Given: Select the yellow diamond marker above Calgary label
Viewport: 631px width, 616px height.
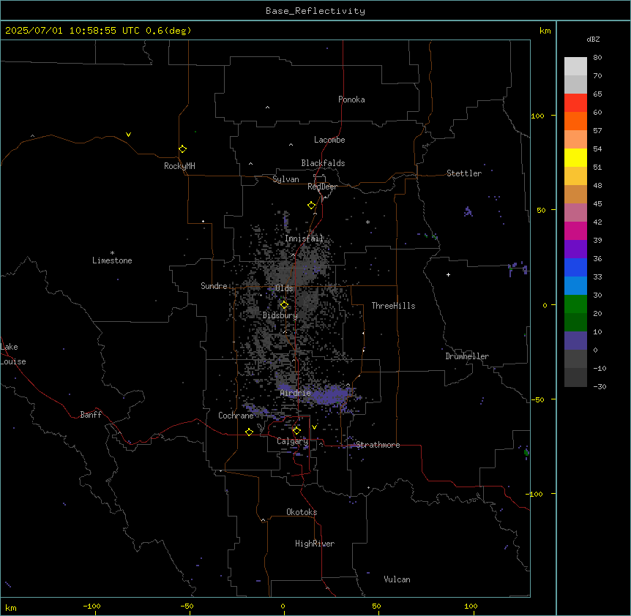Looking at the screenshot, I should 296,431.
